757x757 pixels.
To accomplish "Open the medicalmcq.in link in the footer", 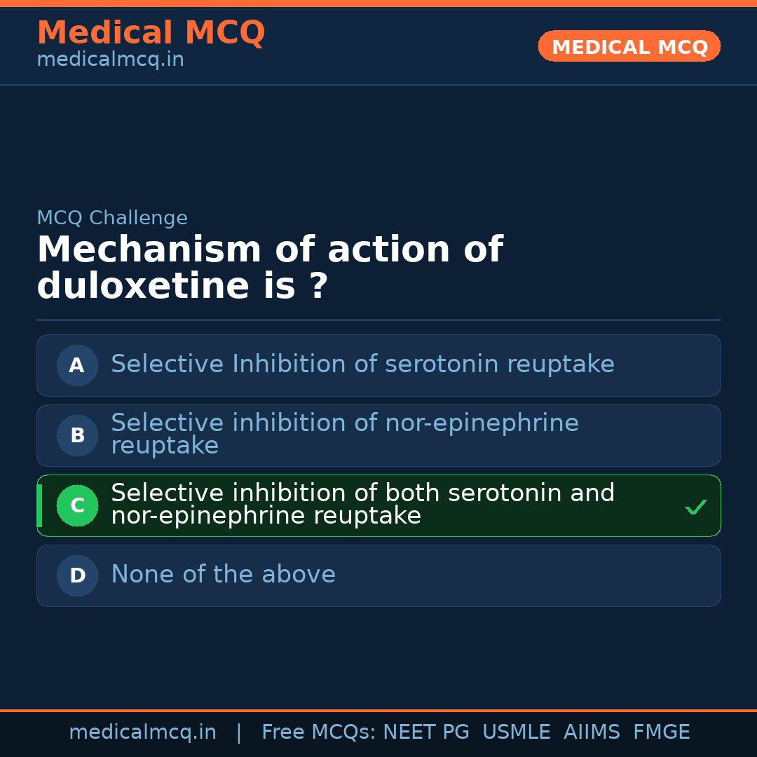I will (x=142, y=732).
